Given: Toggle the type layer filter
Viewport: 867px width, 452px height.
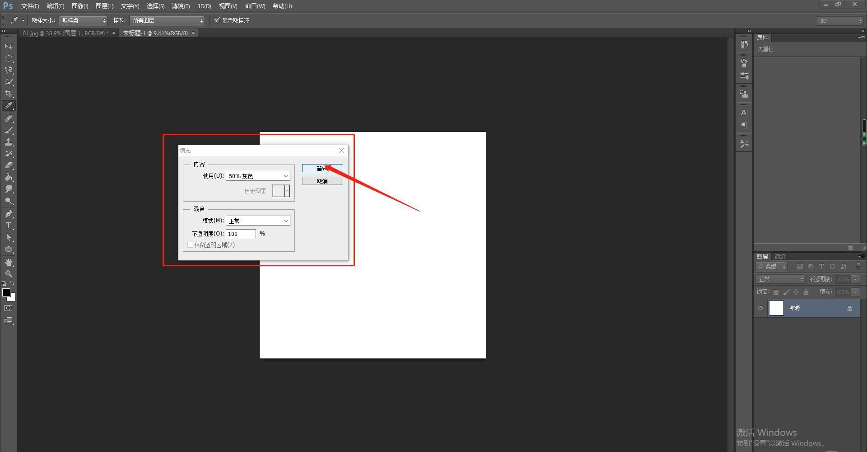Looking at the screenshot, I should pyautogui.click(x=821, y=267).
